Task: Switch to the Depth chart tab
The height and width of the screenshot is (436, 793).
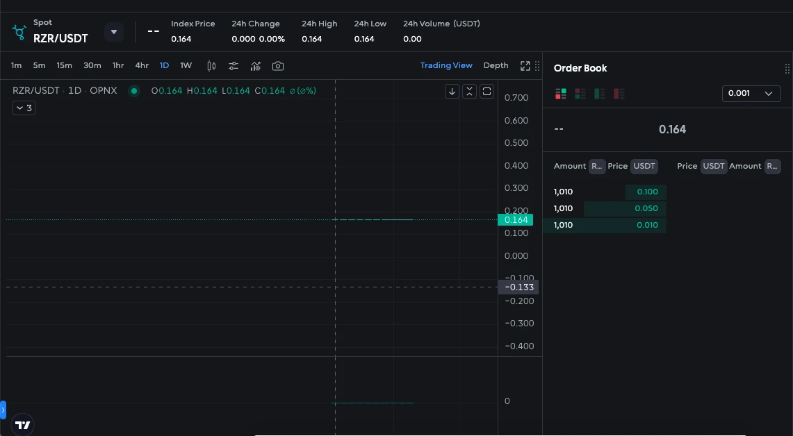Action: coord(496,65)
